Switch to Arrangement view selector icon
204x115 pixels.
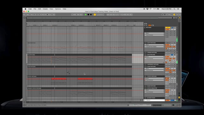[x=179, y=18]
